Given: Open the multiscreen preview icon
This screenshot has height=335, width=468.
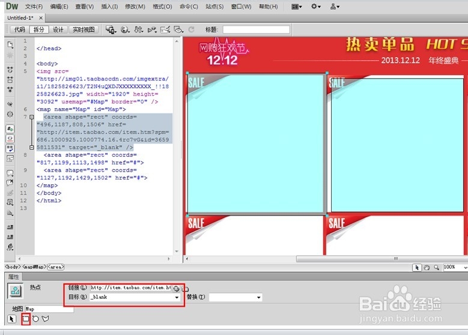Looking at the screenshot, I should coord(111,29).
